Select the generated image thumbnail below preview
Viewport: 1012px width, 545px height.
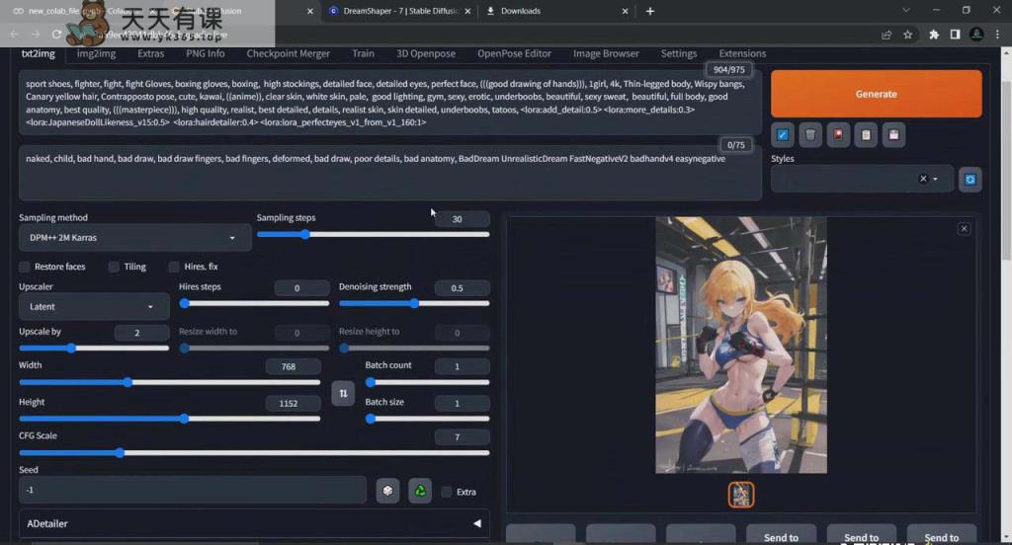pos(741,495)
